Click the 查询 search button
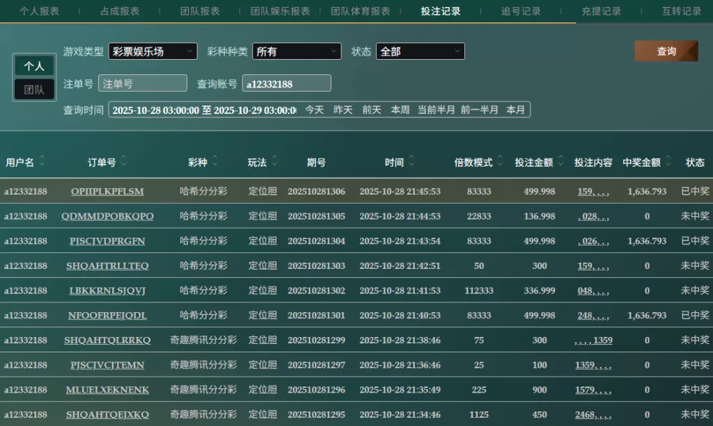713x426 pixels. [x=666, y=51]
